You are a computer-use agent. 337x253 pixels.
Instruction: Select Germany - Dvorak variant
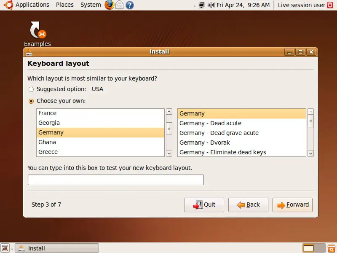pos(242,143)
